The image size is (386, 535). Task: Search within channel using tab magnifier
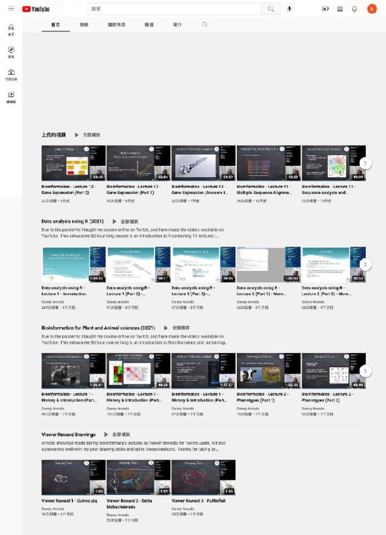pyautogui.click(x=205, y=25)
